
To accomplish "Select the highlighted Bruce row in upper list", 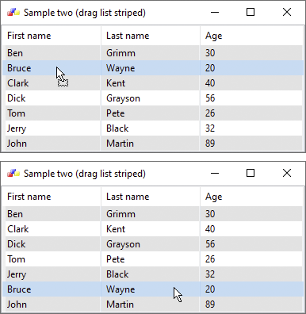I will click(153, 68).
